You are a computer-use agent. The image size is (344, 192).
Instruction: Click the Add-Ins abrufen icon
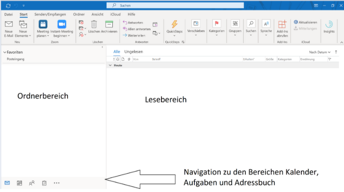pyautogui.click(x=282, y=24)
